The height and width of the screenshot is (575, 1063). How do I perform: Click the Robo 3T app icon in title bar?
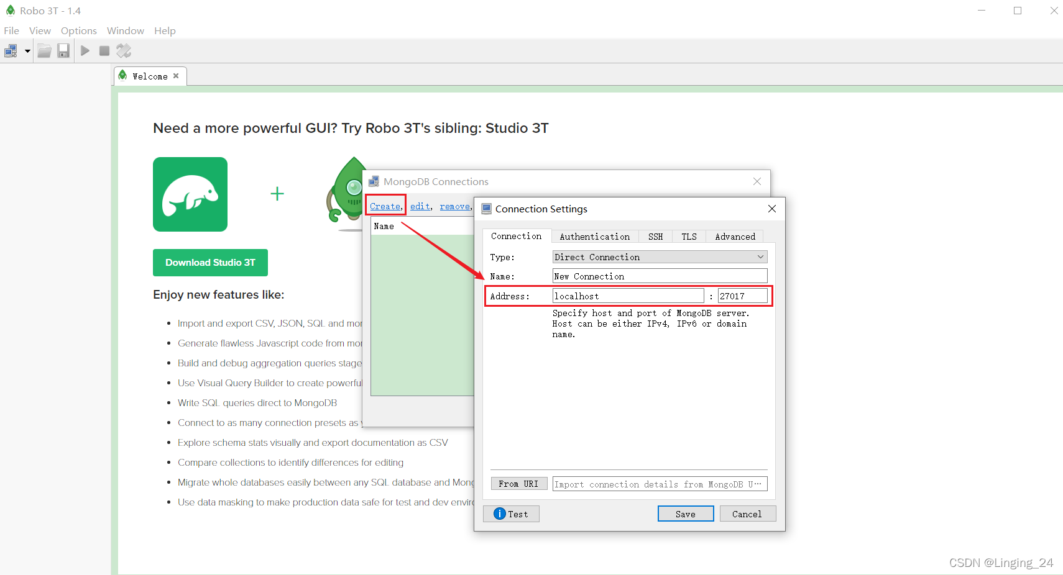(x=10, y=11)
